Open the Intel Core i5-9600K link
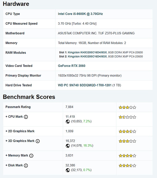Screen dimensions: 157x178 point(80,14)
